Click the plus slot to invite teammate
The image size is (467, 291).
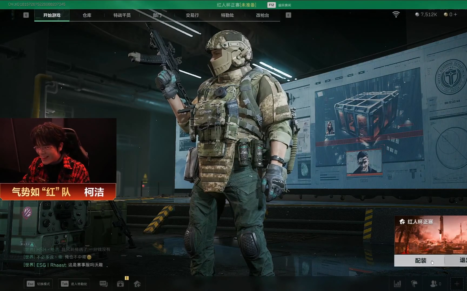point(456,284)
